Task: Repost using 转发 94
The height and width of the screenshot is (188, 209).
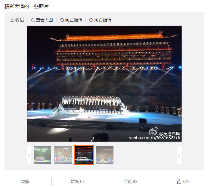Action: [x=78, y=181]
